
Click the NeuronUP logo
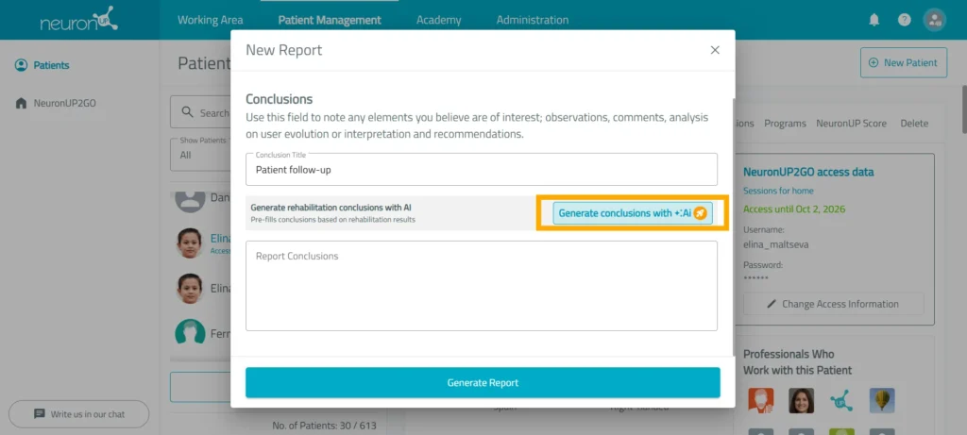79,20
